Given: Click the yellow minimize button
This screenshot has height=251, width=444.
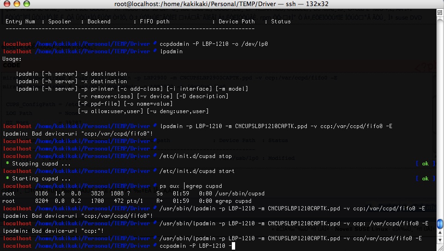Looking at the screenshot, I should pos(17,4).
